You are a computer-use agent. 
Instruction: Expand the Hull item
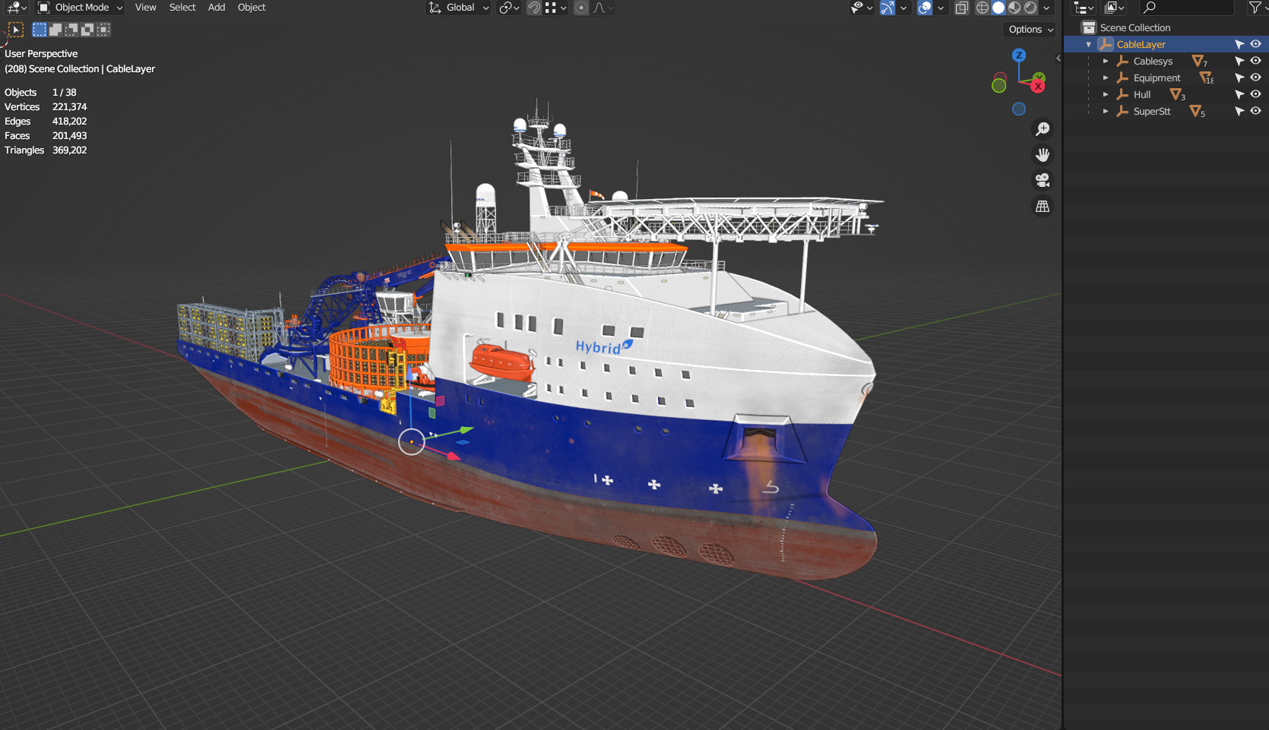pyautogui.click(x=1106, y=95)
